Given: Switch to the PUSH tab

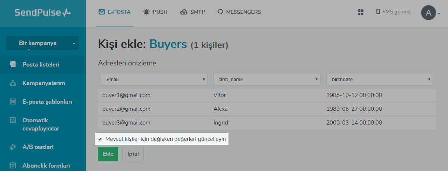Looking at the screenshot, I should click(x=155, y=12).
